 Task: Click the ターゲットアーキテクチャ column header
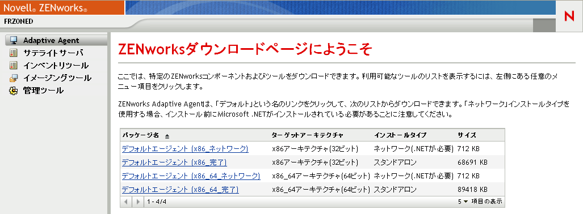(308, 135)
